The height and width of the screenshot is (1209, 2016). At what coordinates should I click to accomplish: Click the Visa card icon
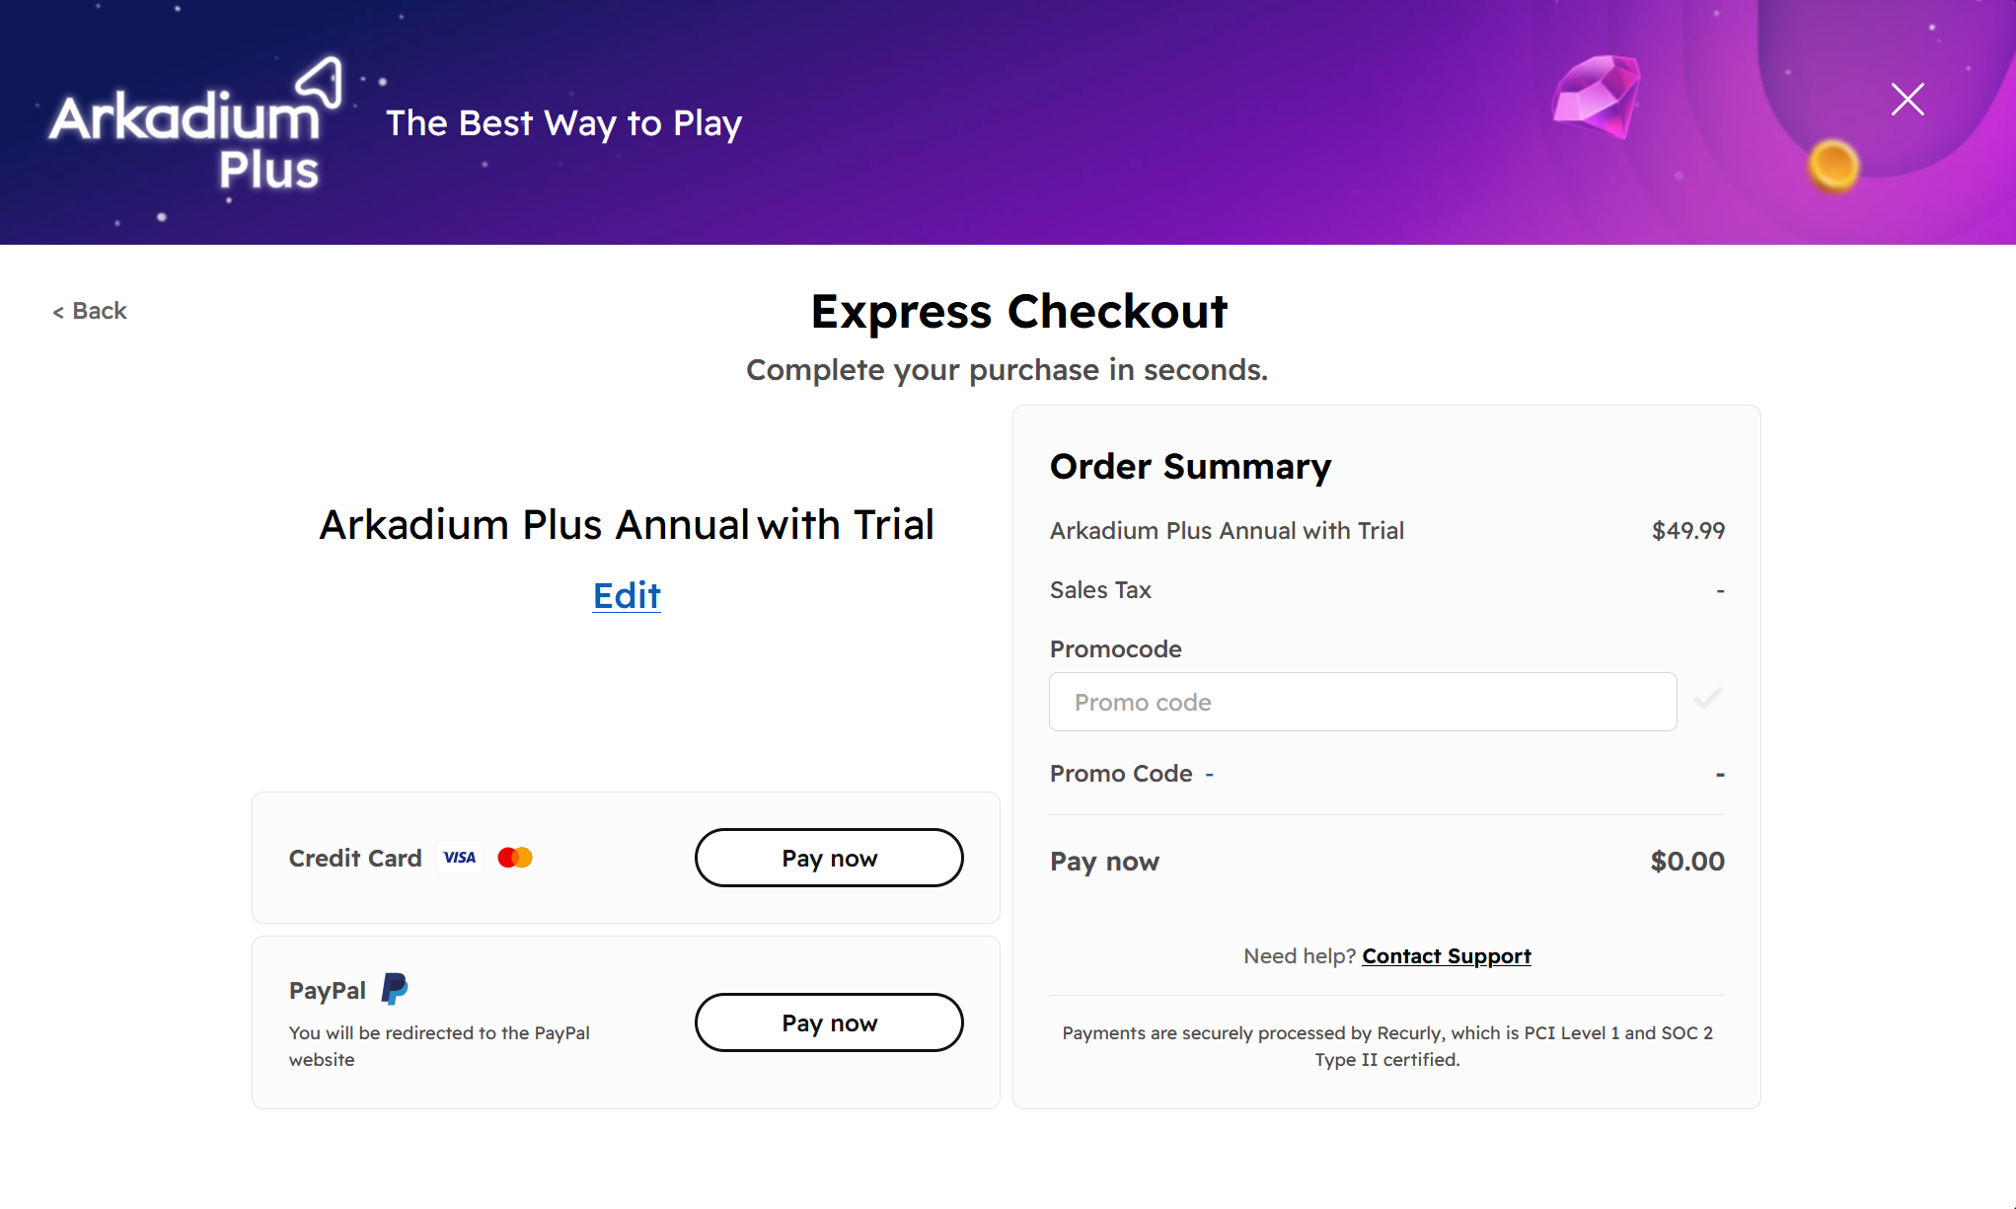pyautogui.click(x=460, y=858)
